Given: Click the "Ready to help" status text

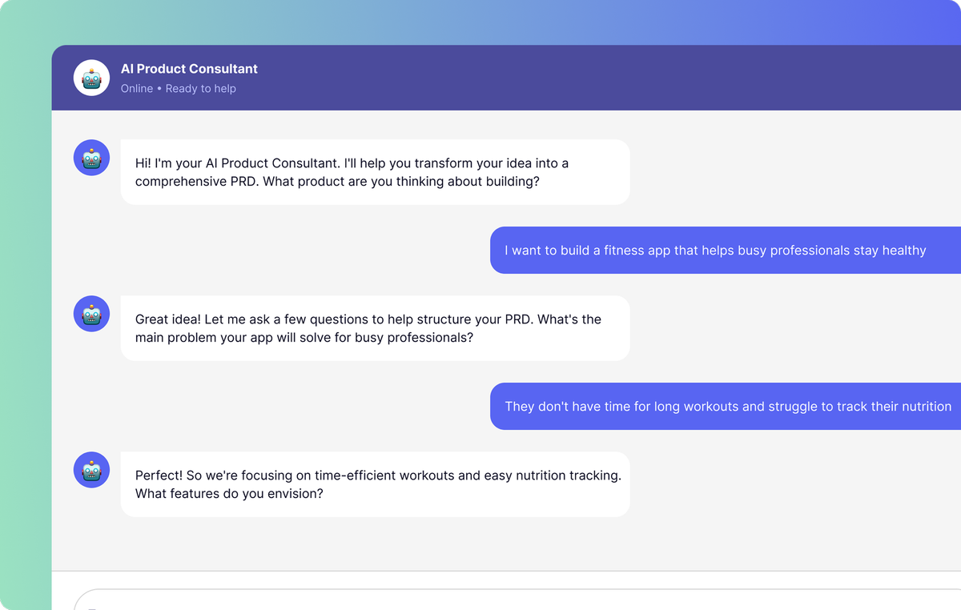Looking at the screenshot, I should 201,89.
